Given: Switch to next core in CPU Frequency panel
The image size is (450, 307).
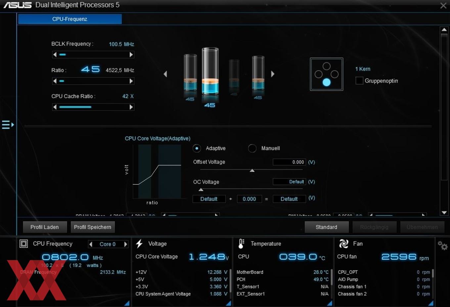Looking at the screenshot, I should tap(125, 244).
